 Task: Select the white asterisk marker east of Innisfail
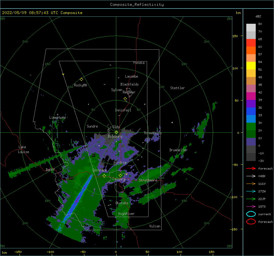[145, 104]
